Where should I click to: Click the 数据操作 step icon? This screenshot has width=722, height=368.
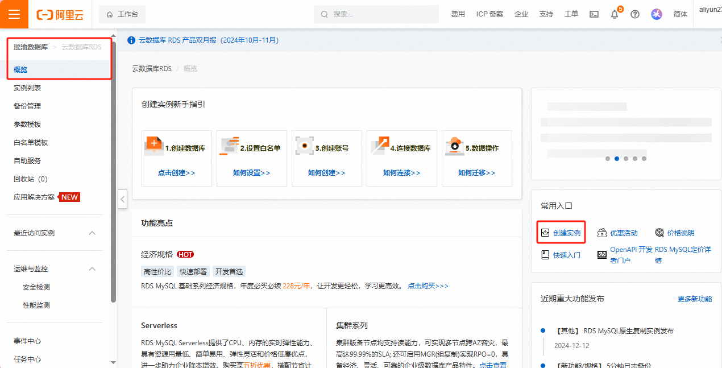454,146
